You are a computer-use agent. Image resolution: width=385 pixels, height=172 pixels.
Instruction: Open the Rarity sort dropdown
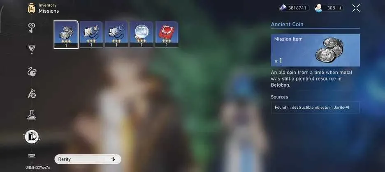(x=88, y=159)
